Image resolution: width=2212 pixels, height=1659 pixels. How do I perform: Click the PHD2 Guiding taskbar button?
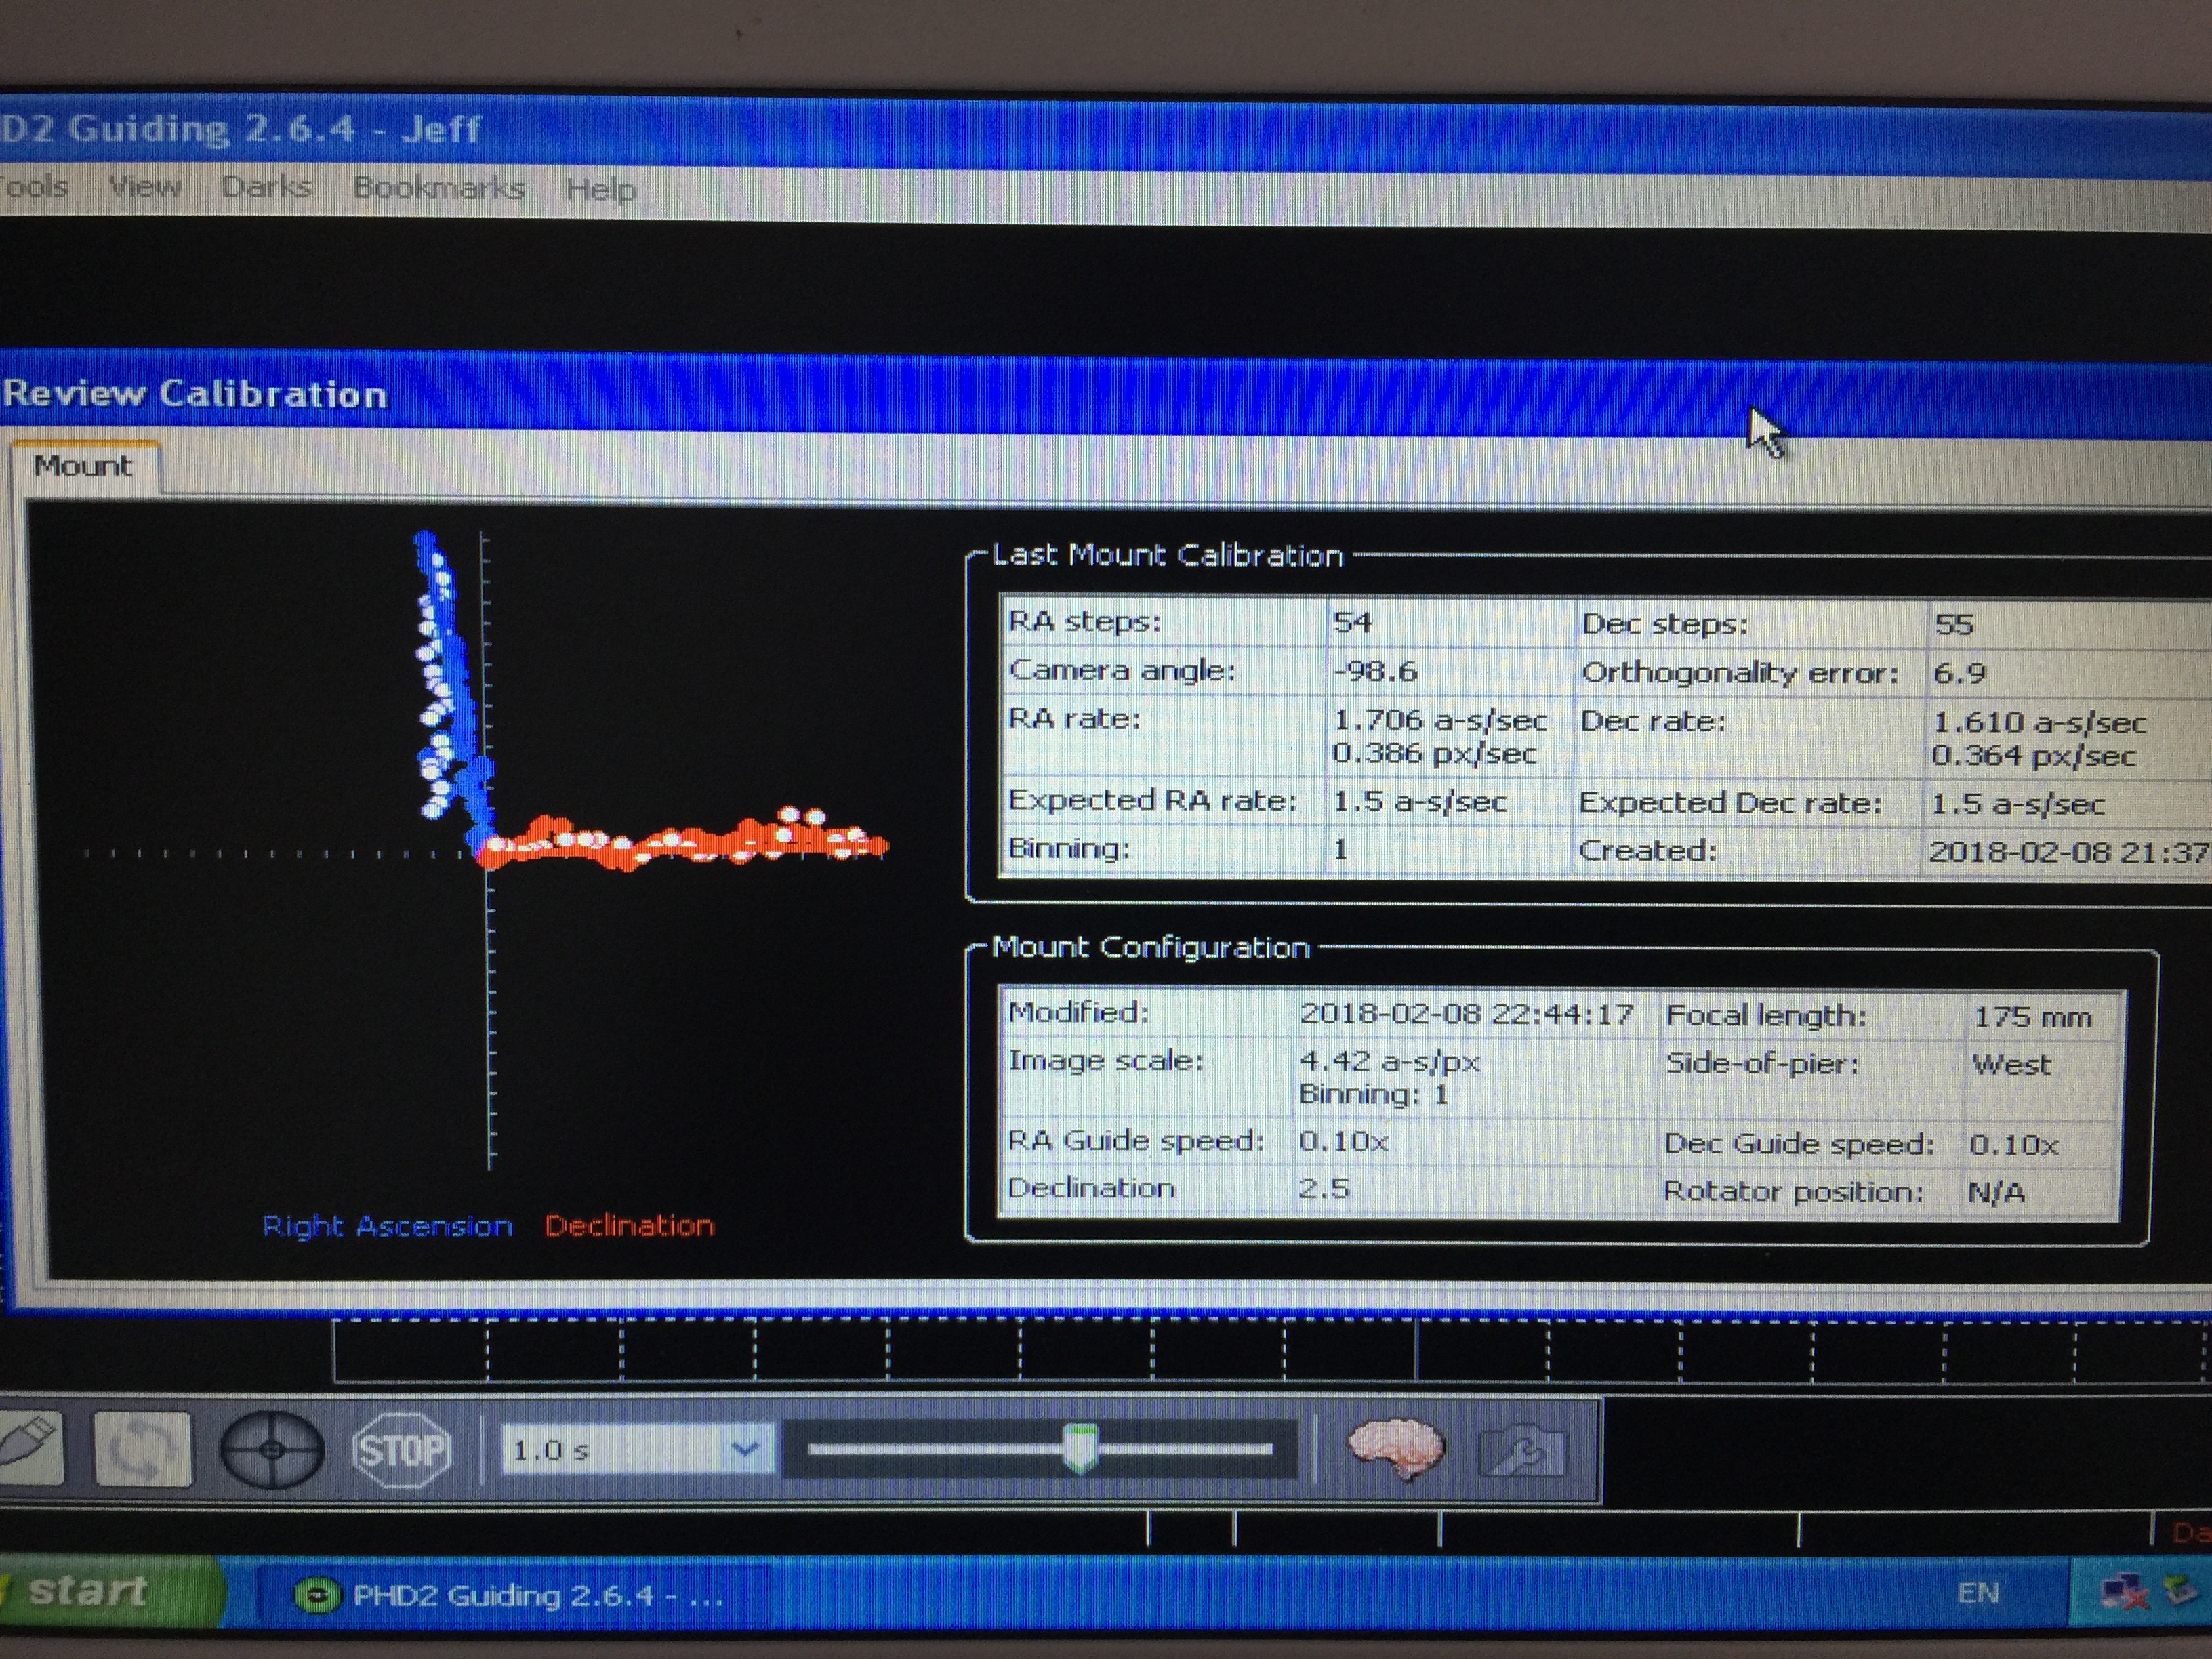point(510,1595)
